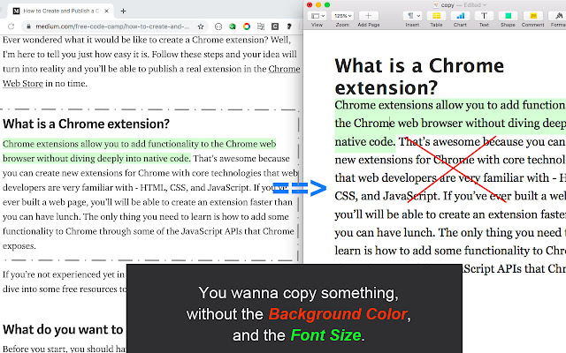Insert a Chart in Pages
566x353 pixels.
(x=460, y=16)
